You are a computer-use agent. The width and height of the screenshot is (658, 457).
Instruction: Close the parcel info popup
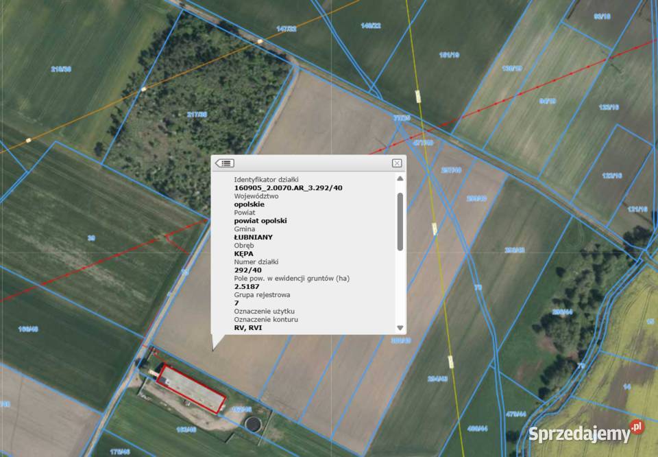[x=397, y=163]
